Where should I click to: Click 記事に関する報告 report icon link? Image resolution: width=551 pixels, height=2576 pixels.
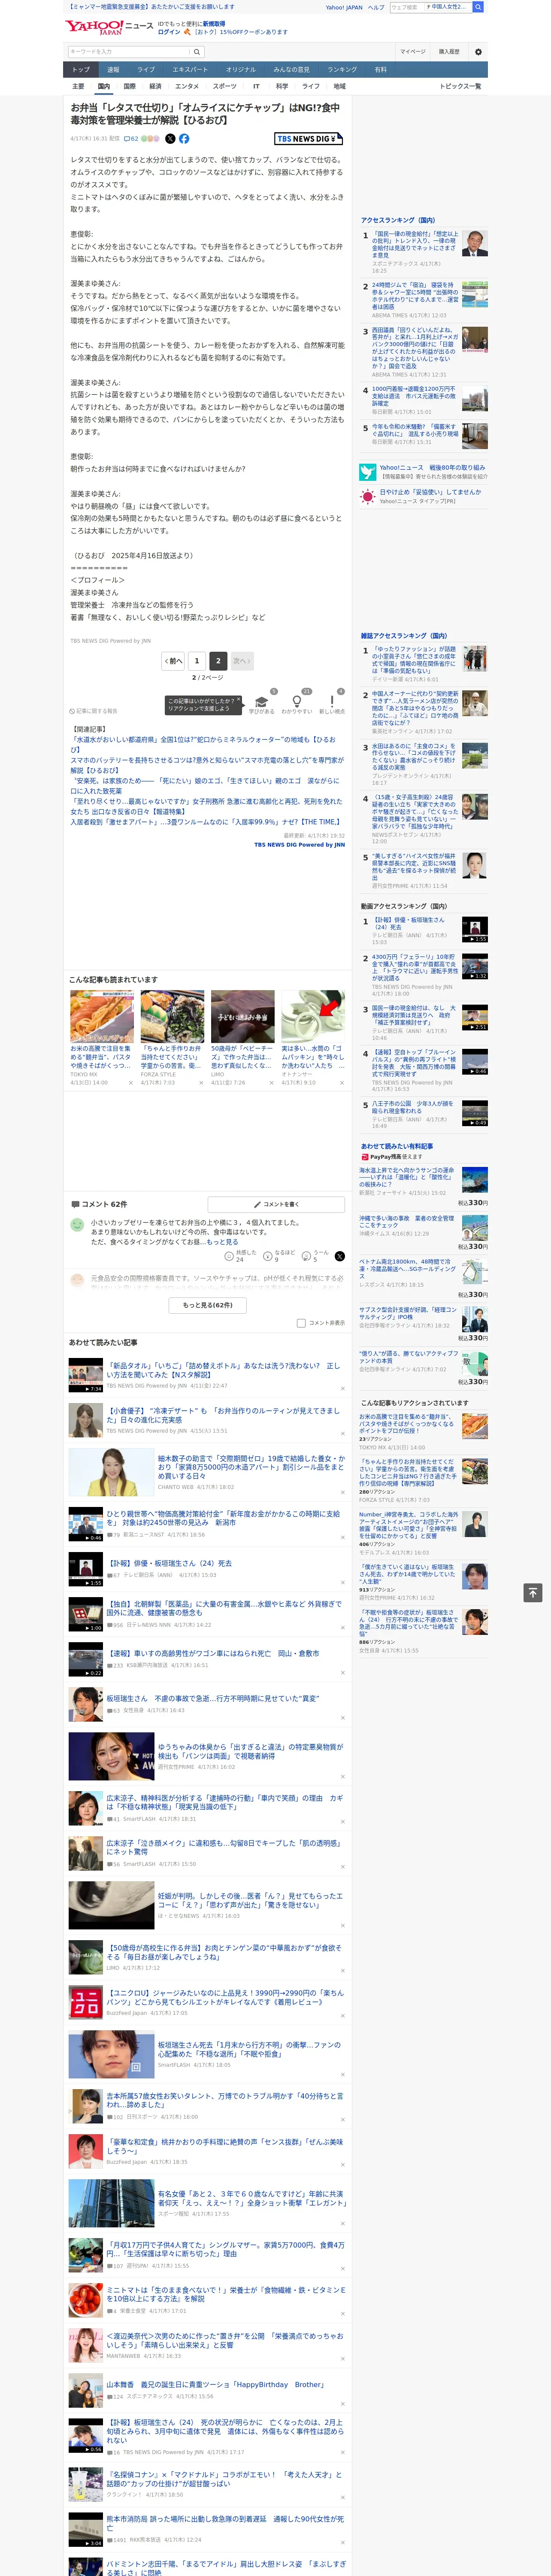click(x=93, y=711)
